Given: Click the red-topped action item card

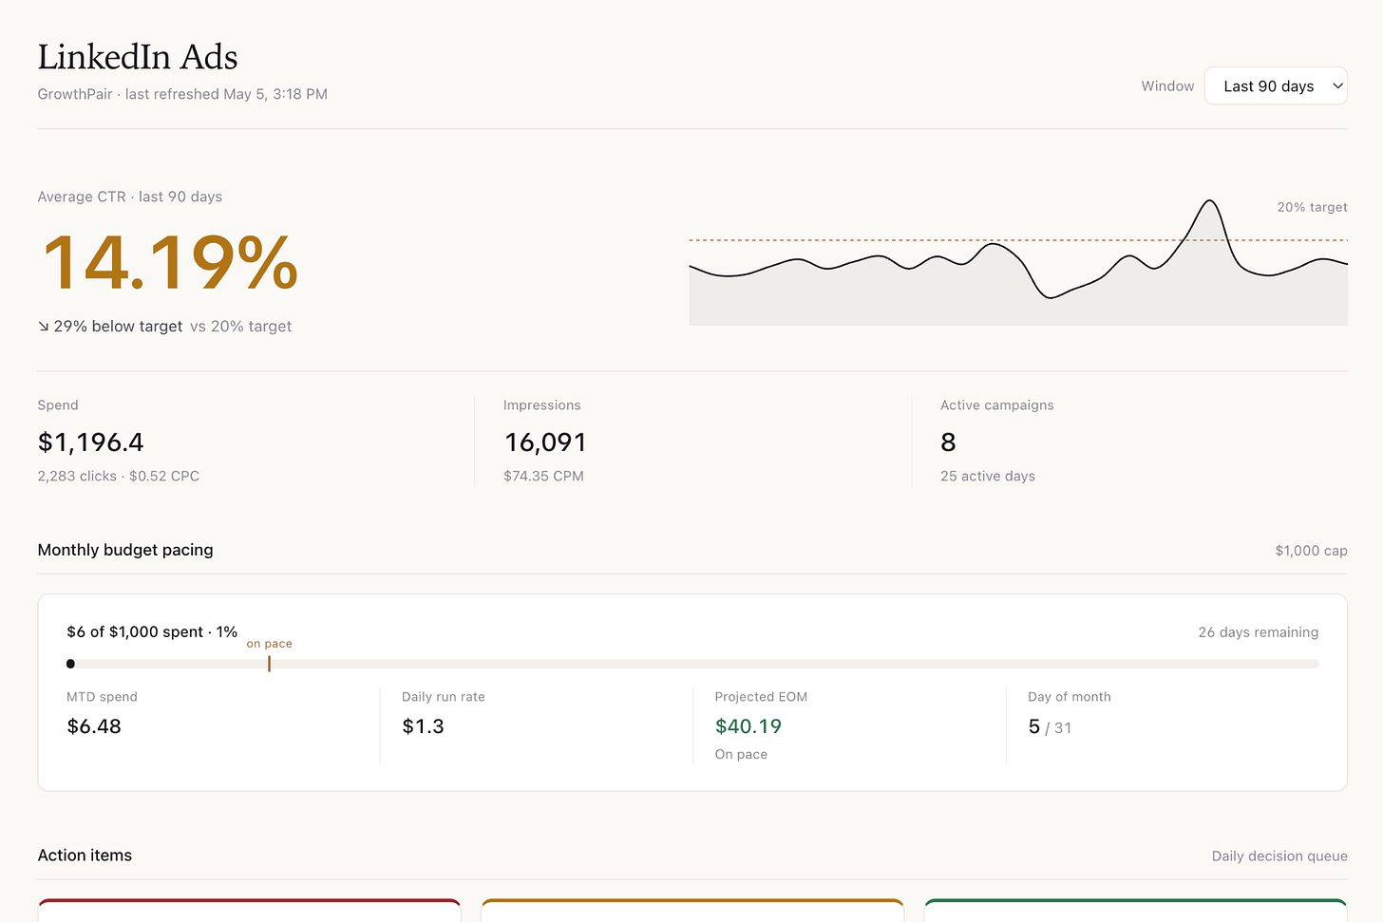Looking at the screenshot, I should pyautogui.click(x=249, y=910).
